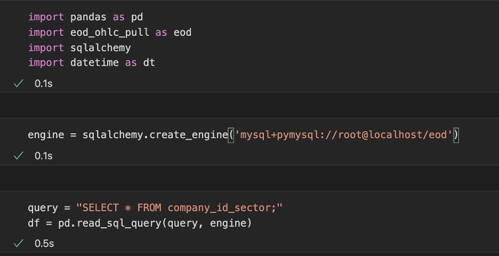Click the 'df' variable in last cell
This screenshot has height=256, width=499.
[x=34, y=223]
